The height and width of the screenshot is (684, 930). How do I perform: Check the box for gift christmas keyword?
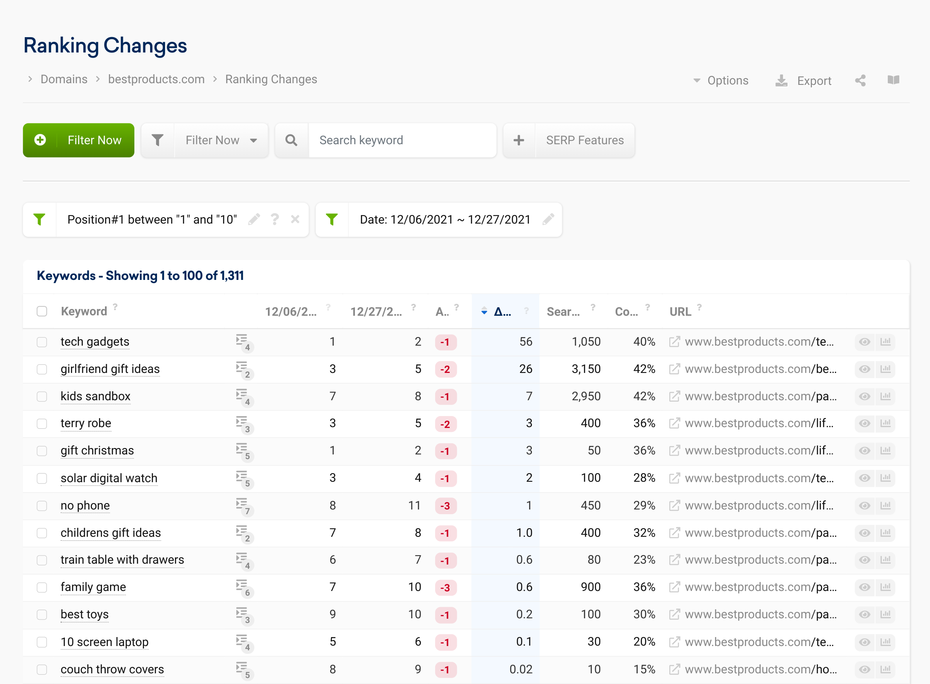[x=42, y=451]
